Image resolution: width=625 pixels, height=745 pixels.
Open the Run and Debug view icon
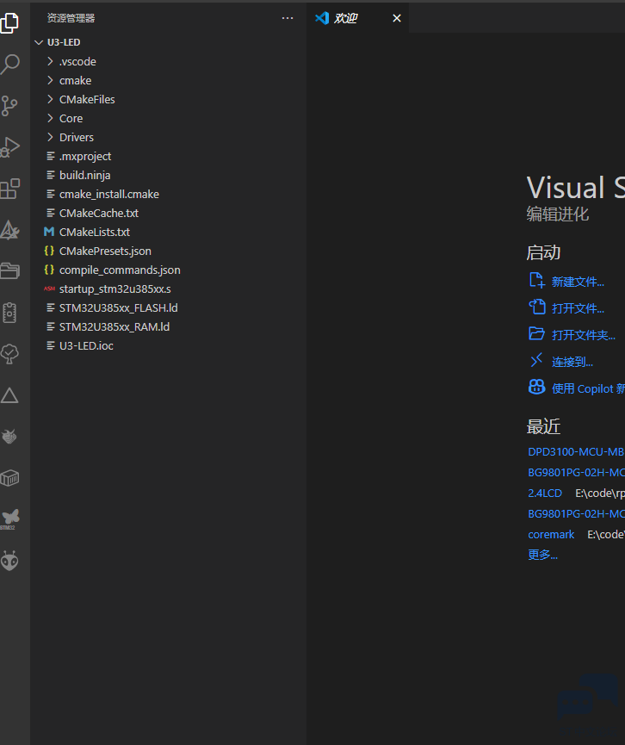(9, 146)
